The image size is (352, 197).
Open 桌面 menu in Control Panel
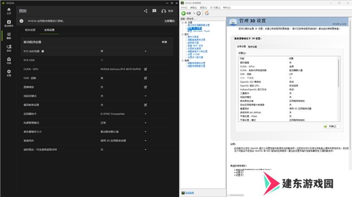204,8
